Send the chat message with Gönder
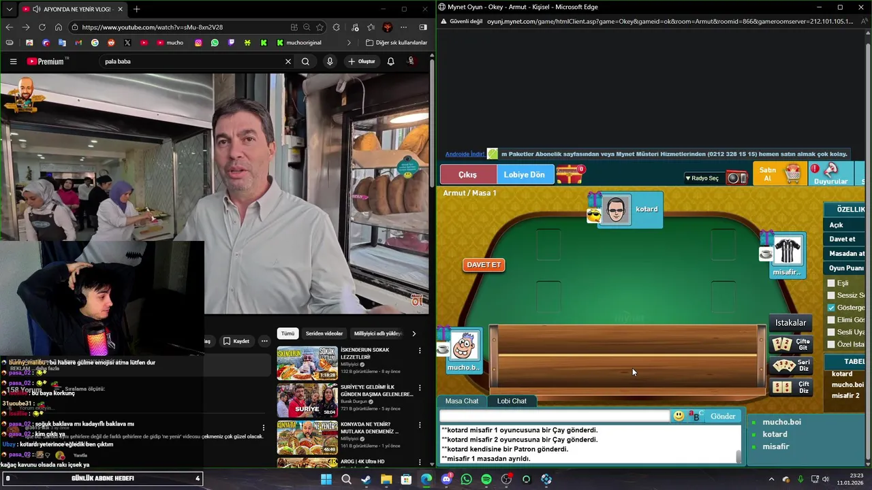This screenshot has height=490, width=872. tap(723, 416)
